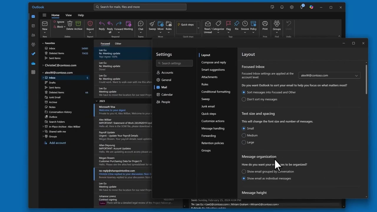Viewport: 377px width, 212px height.
Task: Open To Do checkmark in app rail
Action: coord(33,54)
